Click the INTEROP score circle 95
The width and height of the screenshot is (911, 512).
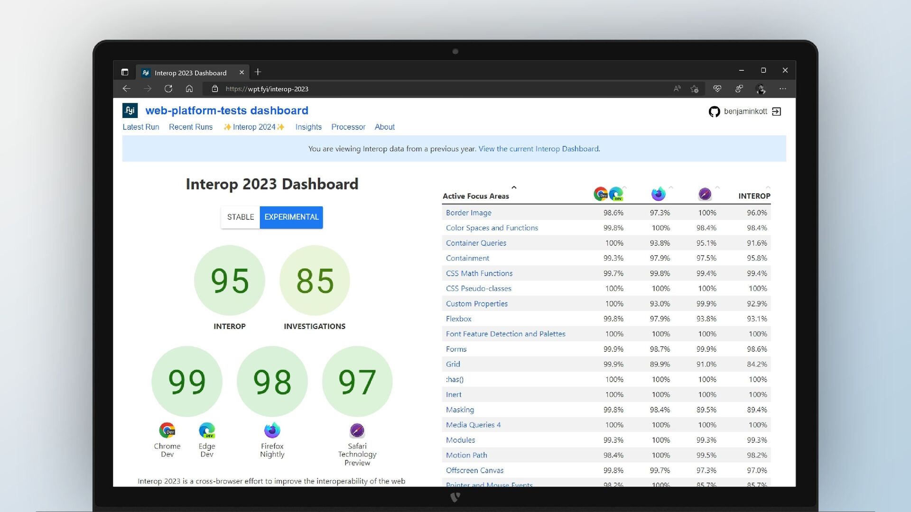click(x=230, y=280)
